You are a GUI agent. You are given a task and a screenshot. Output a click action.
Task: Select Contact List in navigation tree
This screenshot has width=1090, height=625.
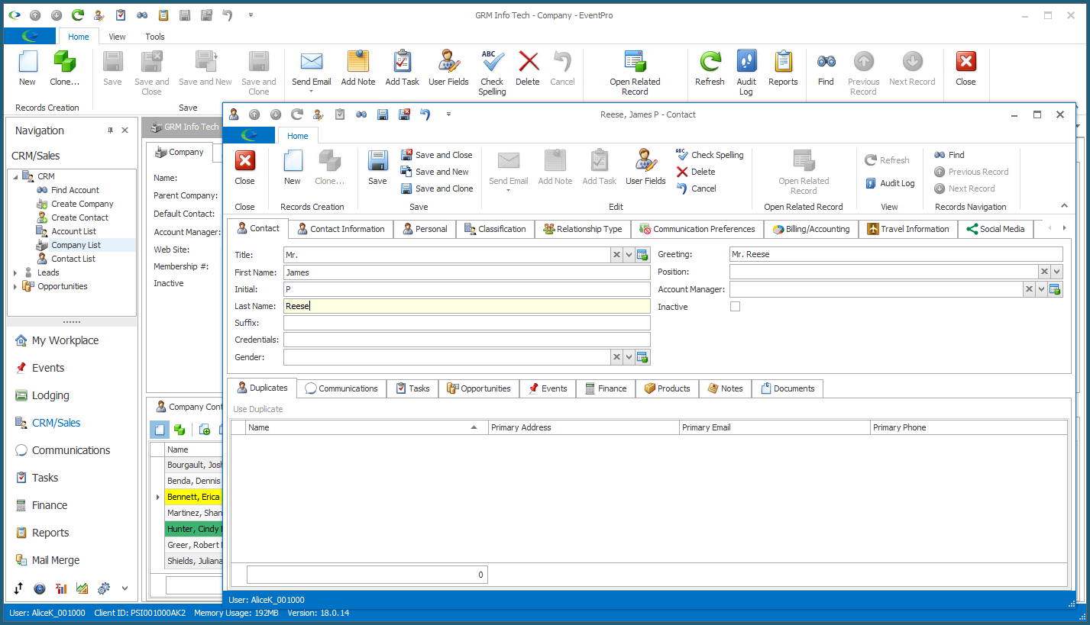click(73, 259)
